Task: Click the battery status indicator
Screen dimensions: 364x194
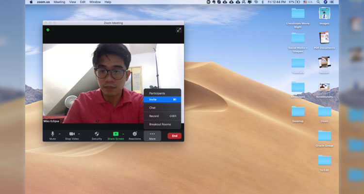Action: 295,2
